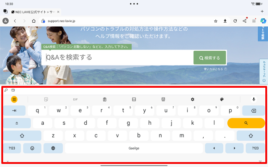This screenshot has height=167, width=268.
Task: Launch Copilot from the toolbar
Action: [263, 21]
